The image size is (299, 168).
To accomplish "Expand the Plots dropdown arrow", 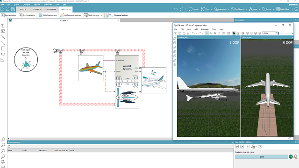I will pyautogui.click(x=211, y=9).
